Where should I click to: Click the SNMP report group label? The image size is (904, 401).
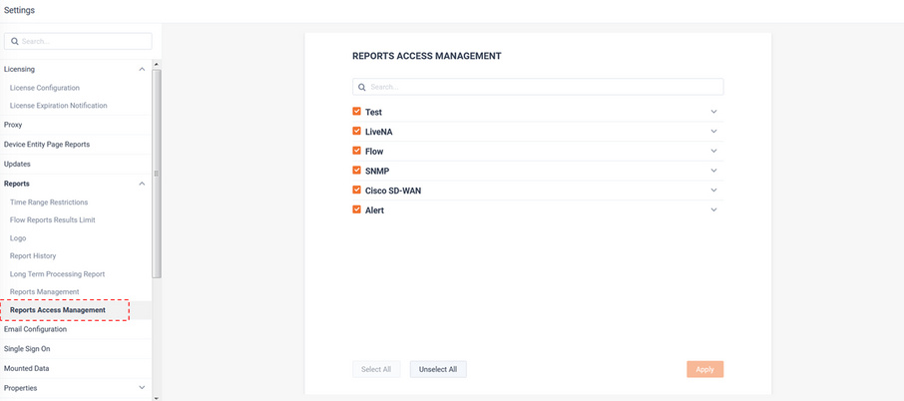377,171
